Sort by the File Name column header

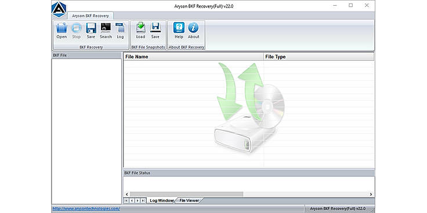193,57
